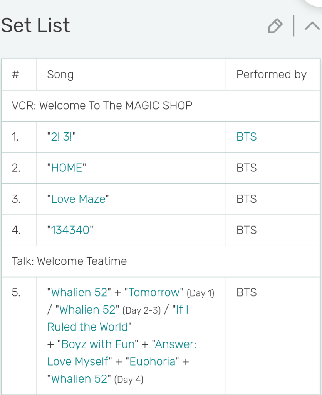322x395 pixels.
Task: Click the "Performed by" column header
Action: click(x=271, y=75)
